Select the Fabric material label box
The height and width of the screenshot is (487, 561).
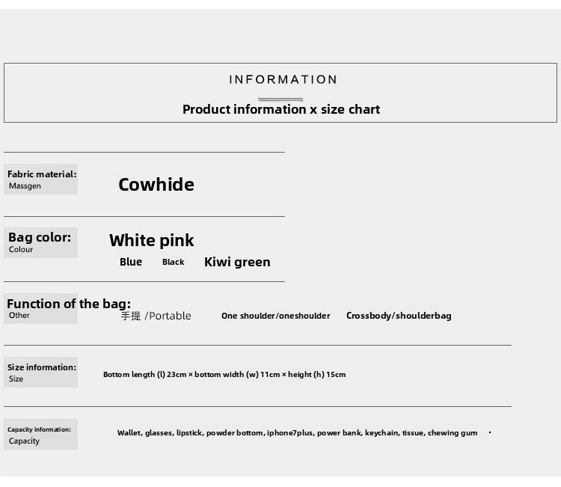[x=41, y=180]
